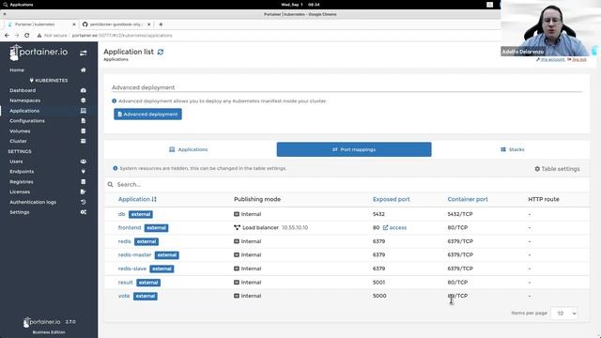Viewport: 601px width, 338px height.
Task: Click the Load balancer IP 10.55.10.10
Action: pos(295,227)
